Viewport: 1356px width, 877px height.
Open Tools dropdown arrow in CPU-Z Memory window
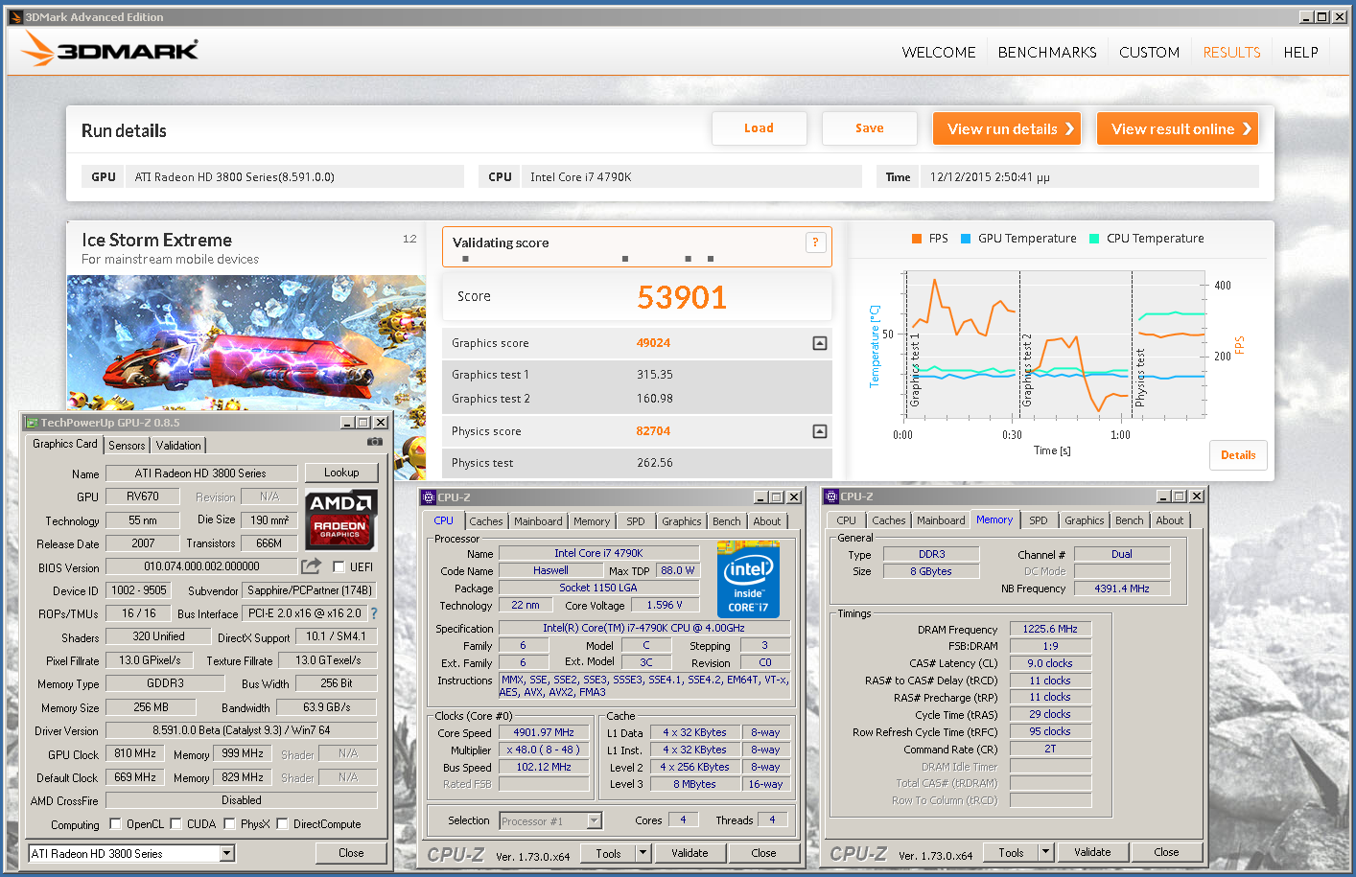tap(1046, 852)
